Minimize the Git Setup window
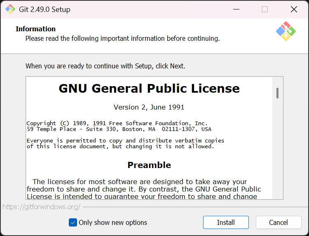309x236 pixels. 236,9
